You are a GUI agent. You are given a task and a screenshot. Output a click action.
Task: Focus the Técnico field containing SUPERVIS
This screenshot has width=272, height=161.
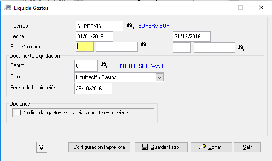99,26
